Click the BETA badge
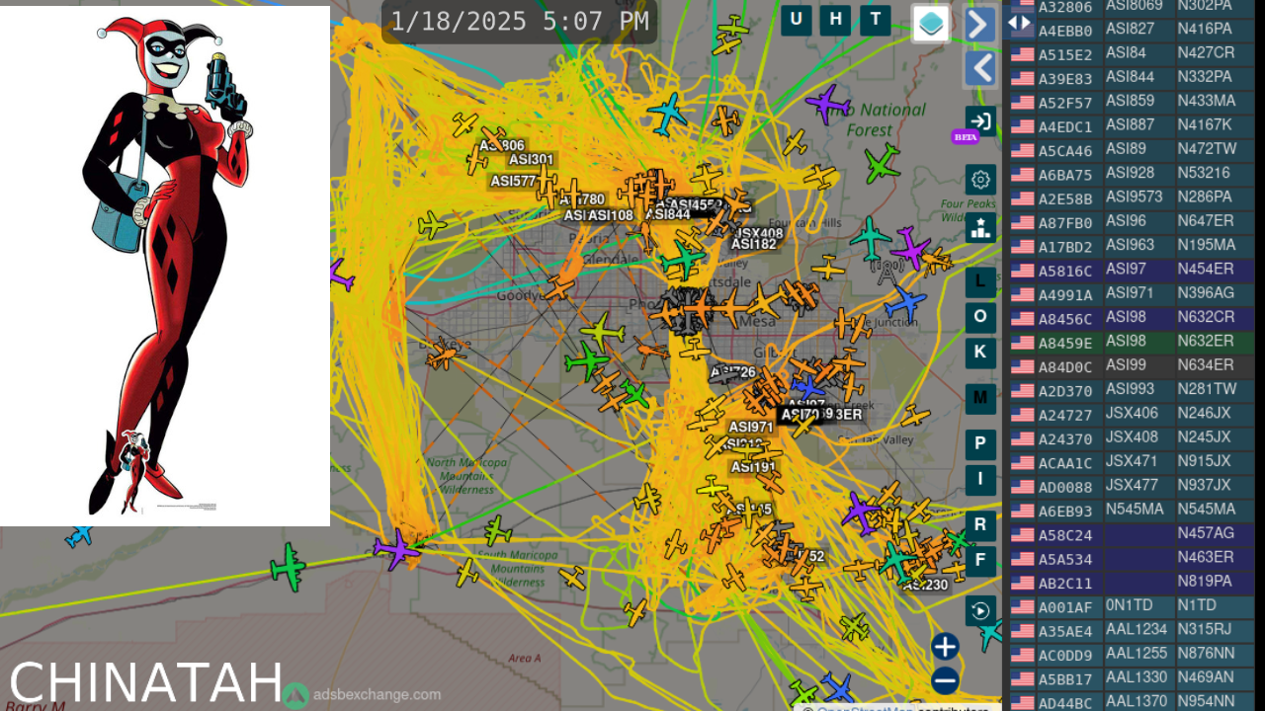Screen dimensions: 1265x711 [965, 137]
